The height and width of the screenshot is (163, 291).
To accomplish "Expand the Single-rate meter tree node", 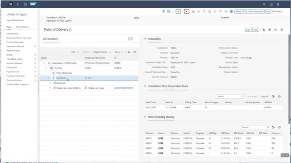I will [50, 88].
